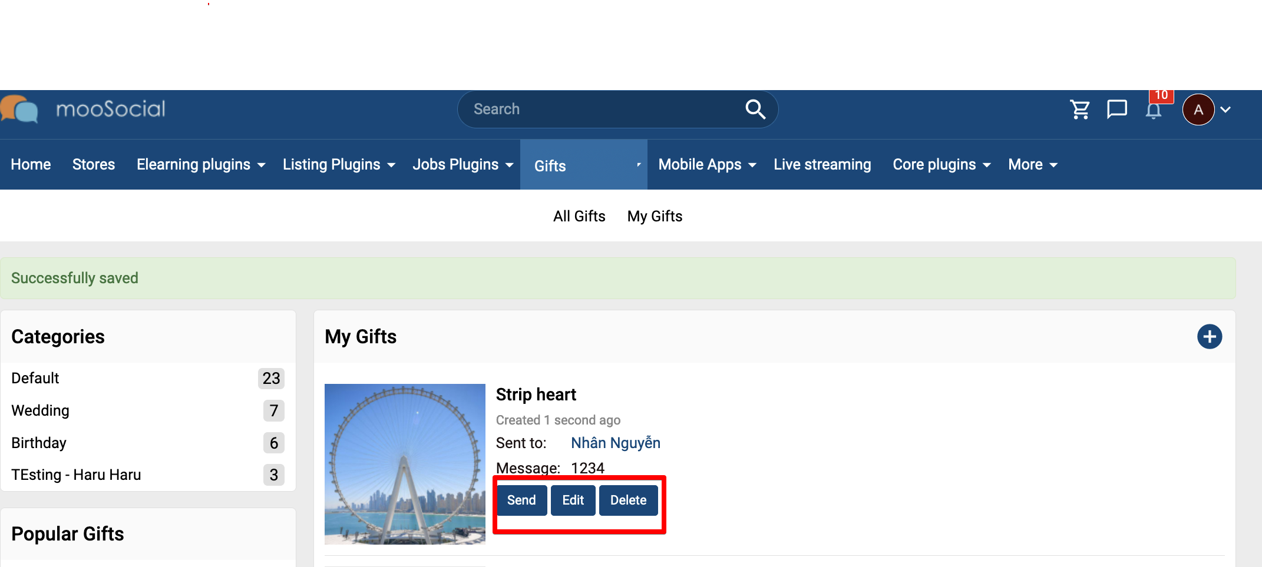
Task: Click the mooSocial logo
Action: point(83,109)
